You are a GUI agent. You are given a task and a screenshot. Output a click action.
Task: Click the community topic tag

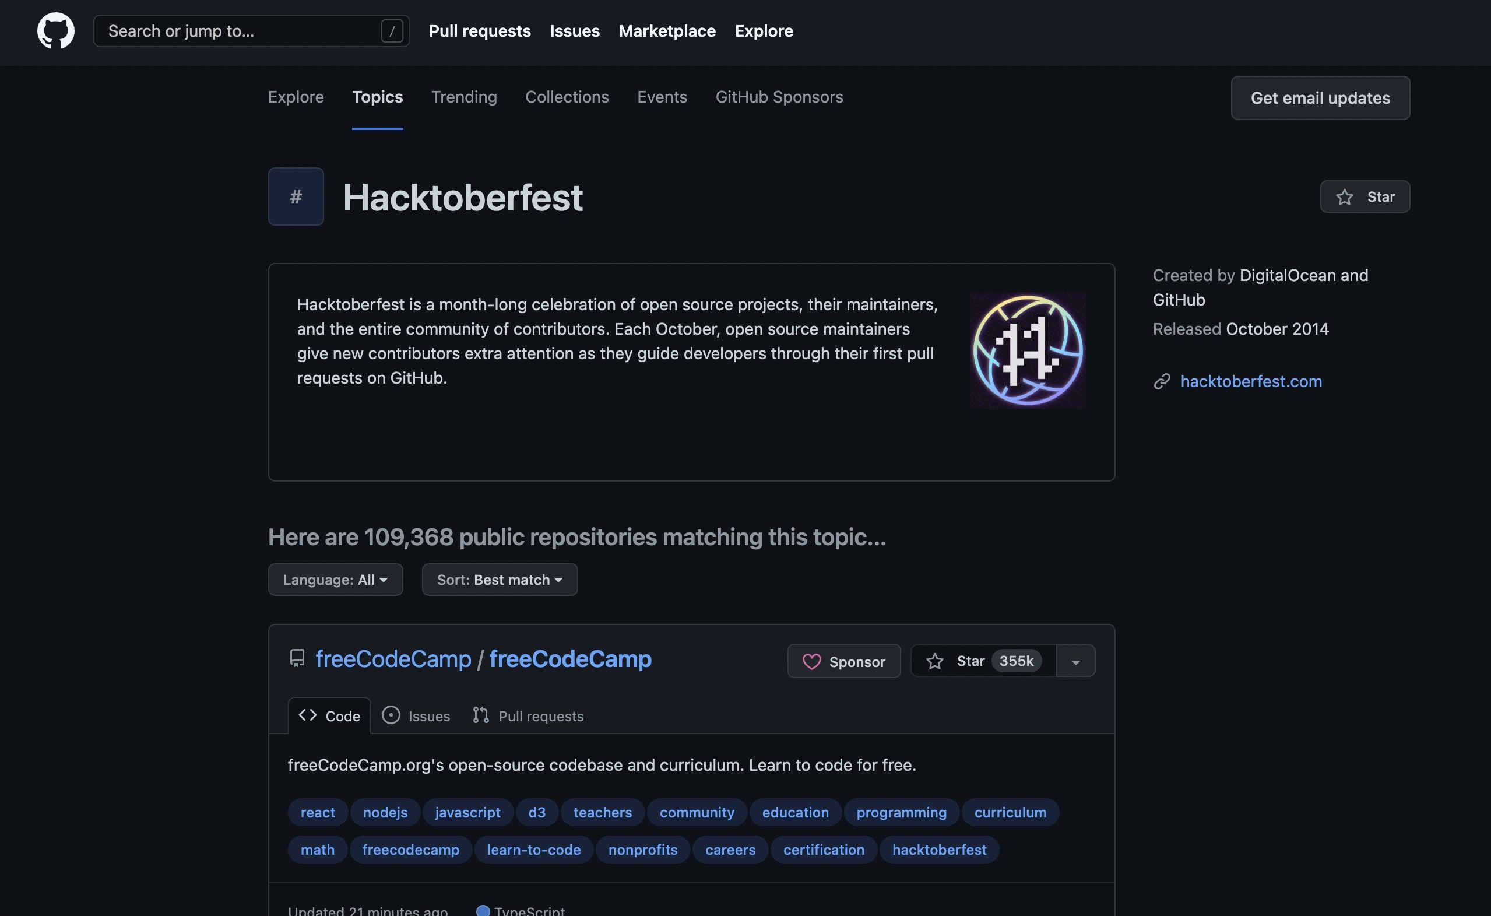(x=697, y=812)
